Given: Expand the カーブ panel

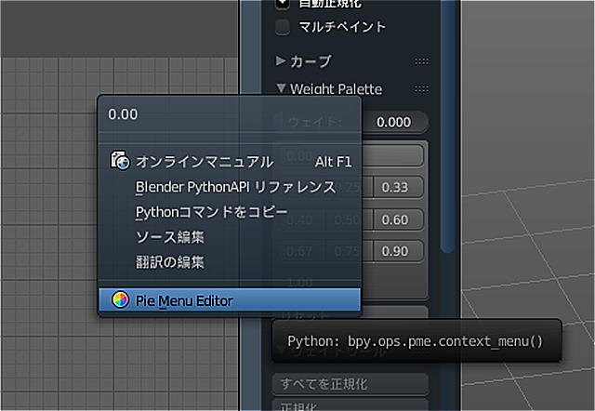Looking at the screenshot, I should point(281,60).
